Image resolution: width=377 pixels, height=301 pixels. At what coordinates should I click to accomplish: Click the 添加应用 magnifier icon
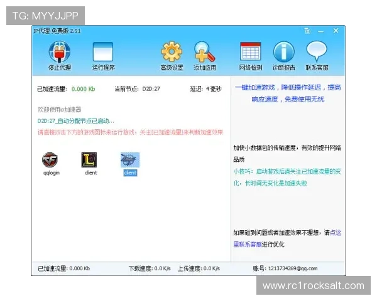[x=205, y=51]
